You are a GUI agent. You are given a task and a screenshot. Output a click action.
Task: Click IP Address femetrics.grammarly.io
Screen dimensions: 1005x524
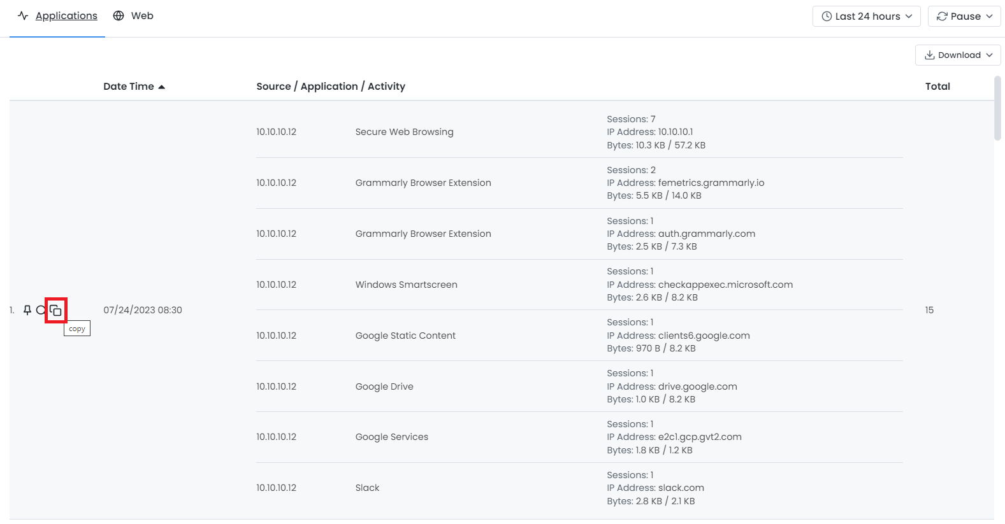coord(686,183)
